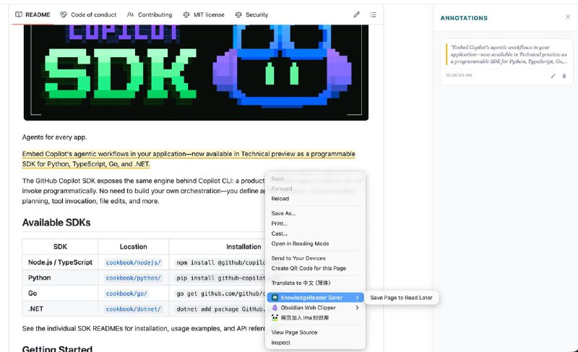Click the highlighted Embed Copilot's paragraph
578x352 pixels.
[189, 159]
